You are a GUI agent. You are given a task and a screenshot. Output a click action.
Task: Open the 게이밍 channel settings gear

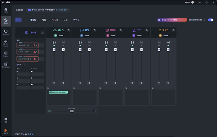(x=68, y=30)
